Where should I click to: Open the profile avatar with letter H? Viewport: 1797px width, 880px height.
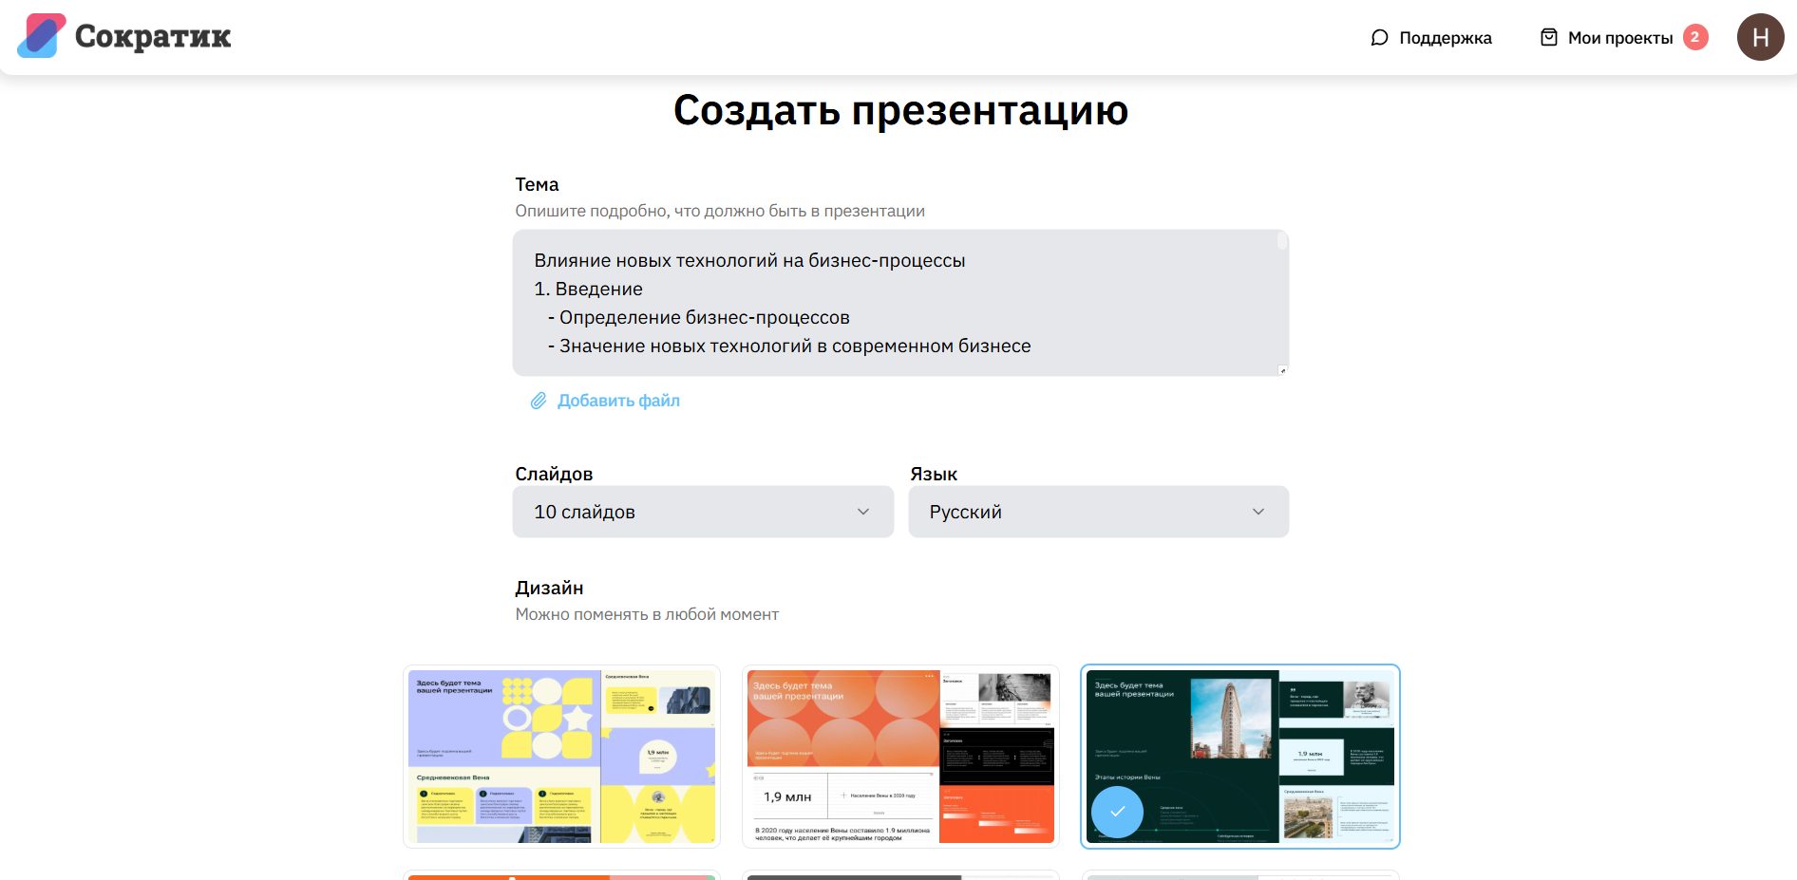click(1761, 37)
